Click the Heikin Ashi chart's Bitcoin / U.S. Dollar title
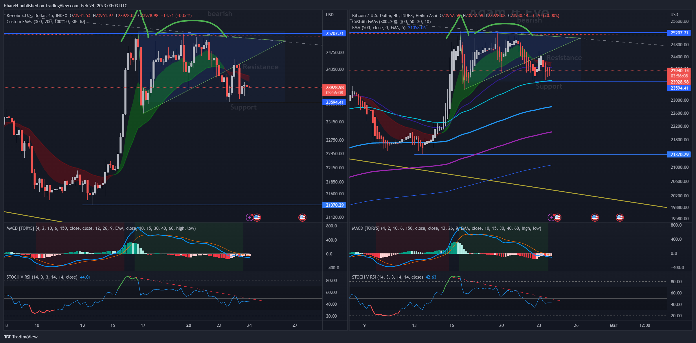The width and height of the screenshot is (696, 343). (x=394, y=16)
